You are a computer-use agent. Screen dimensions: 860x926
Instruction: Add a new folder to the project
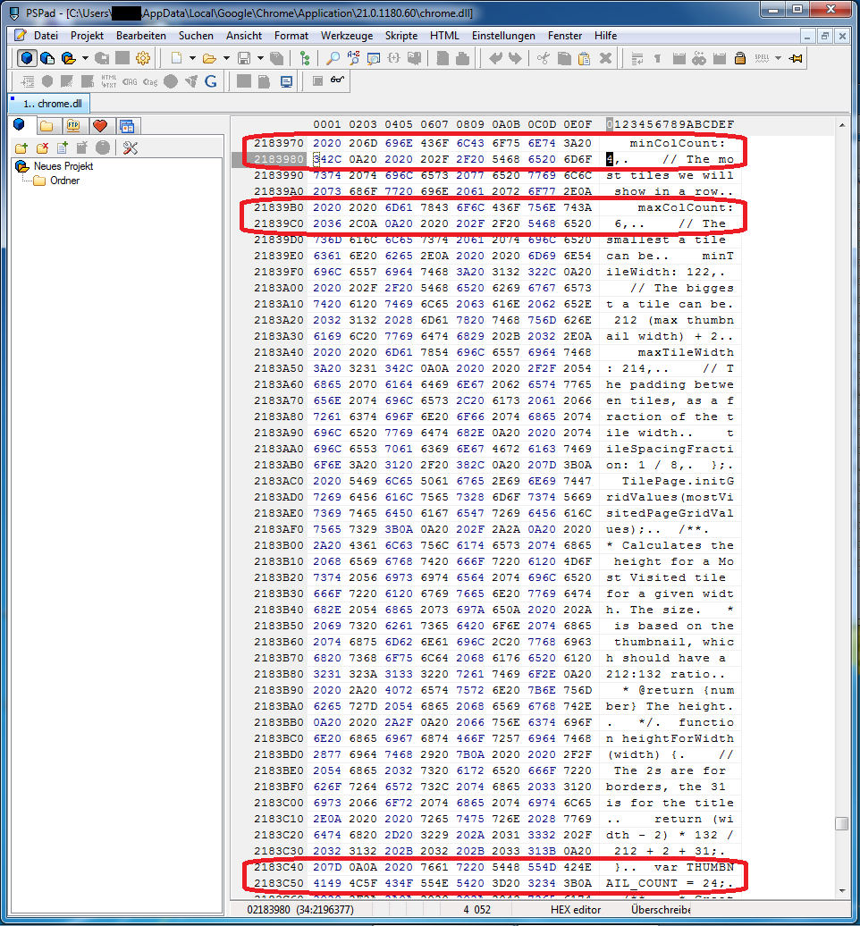coord(21,147)
